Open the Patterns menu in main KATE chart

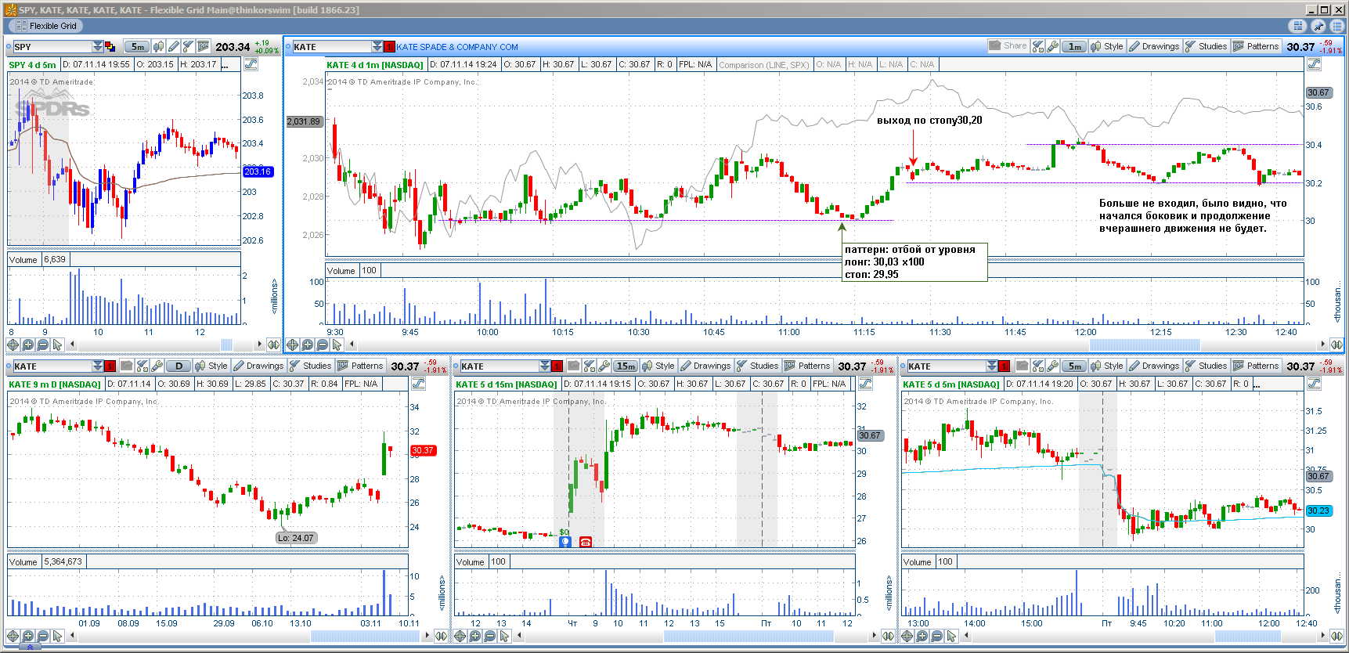point(1256,47)
